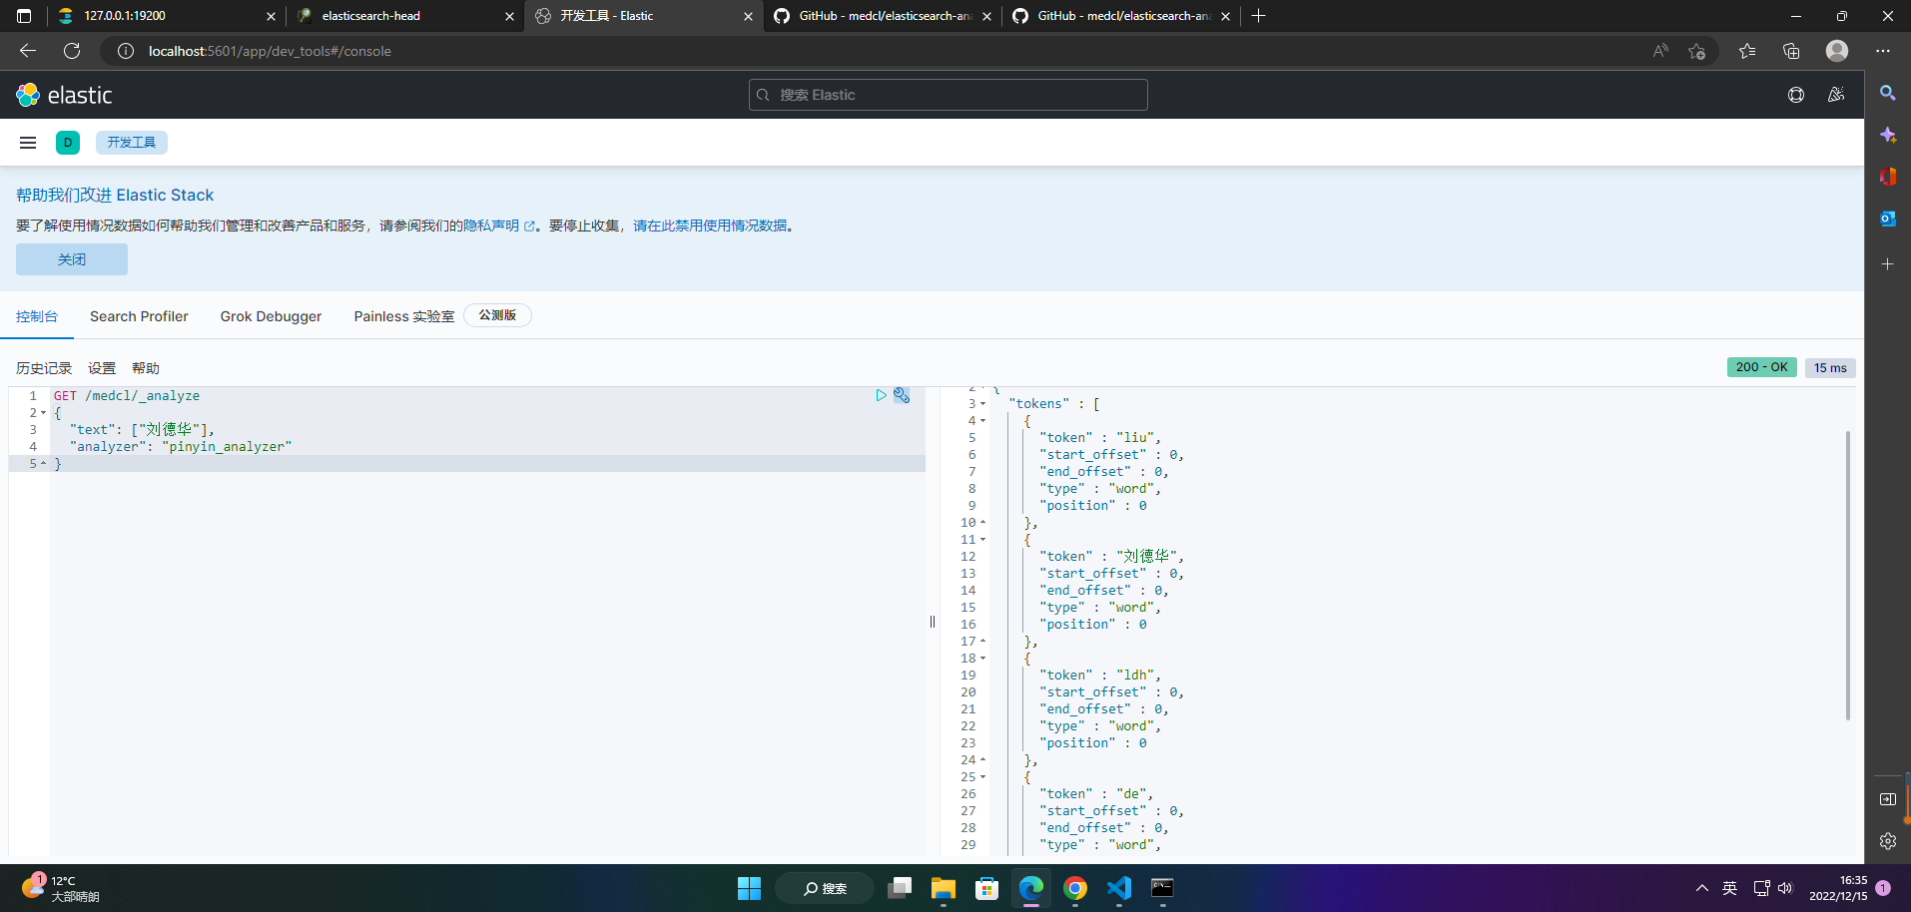Open the Edge sidebar Discover sparkle icon
Image resolution: width=1911 pixels, height=912 pixels.
coord(1887,135)
